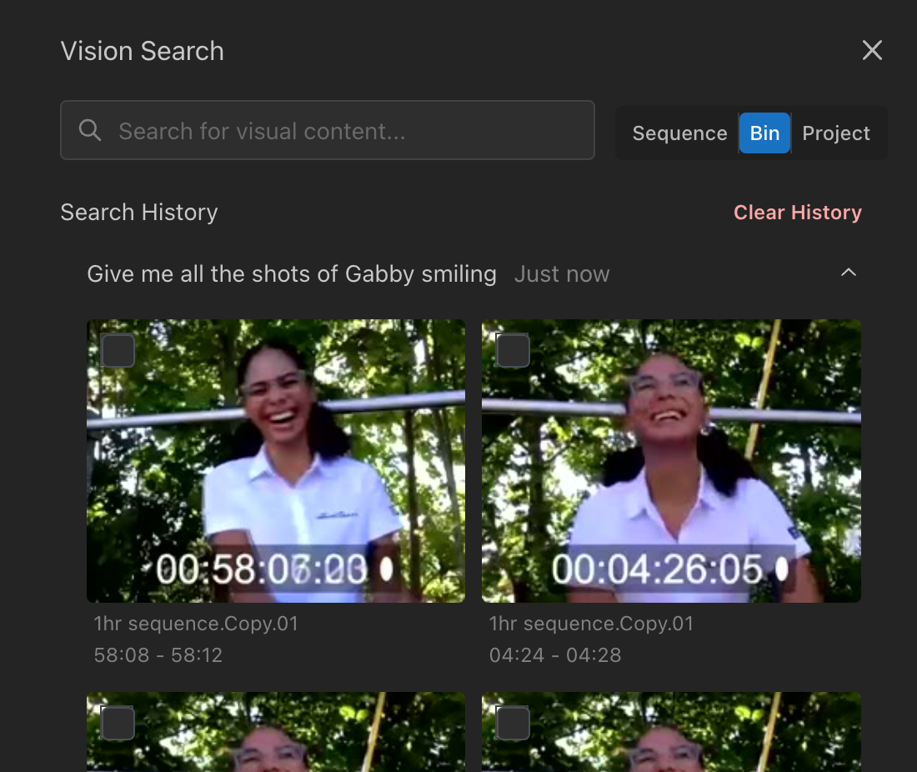The height and width of the screenshot is (772, 917).
Task: Tick the checkbox on the bottom-left thumbnail
Action: tap(118, 724)
